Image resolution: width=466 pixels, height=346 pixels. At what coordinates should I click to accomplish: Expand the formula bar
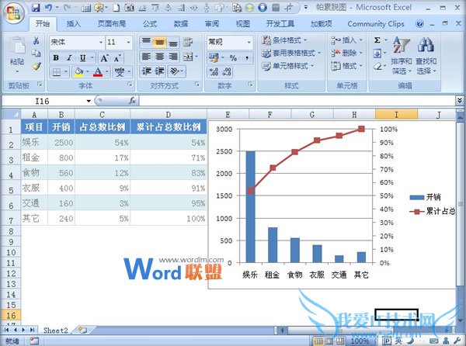[x=460, y=101]
